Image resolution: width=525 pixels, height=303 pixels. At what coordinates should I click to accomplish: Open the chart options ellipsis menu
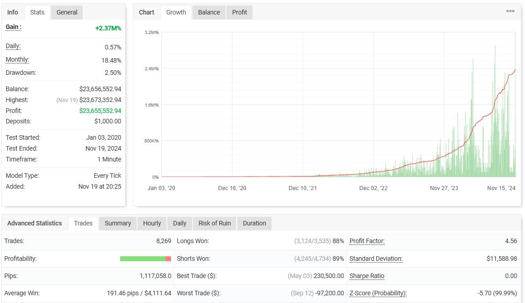coord(510,11)
